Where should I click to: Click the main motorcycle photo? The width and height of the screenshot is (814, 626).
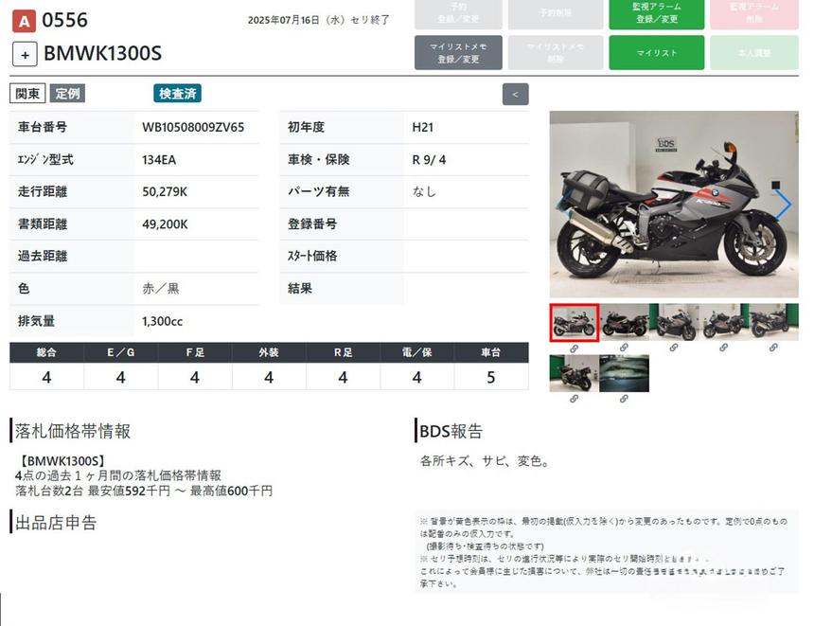(x=673, y=205)
